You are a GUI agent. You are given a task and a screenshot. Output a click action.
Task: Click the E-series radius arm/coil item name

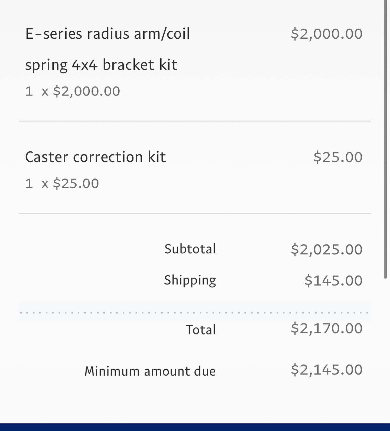pyautogui.click(x=108, y=34)
